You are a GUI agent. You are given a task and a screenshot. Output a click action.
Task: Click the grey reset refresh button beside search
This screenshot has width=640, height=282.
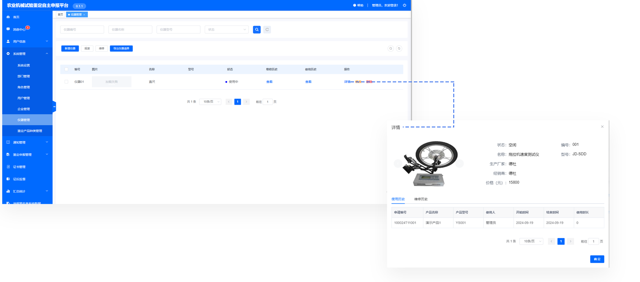(267, 29)
